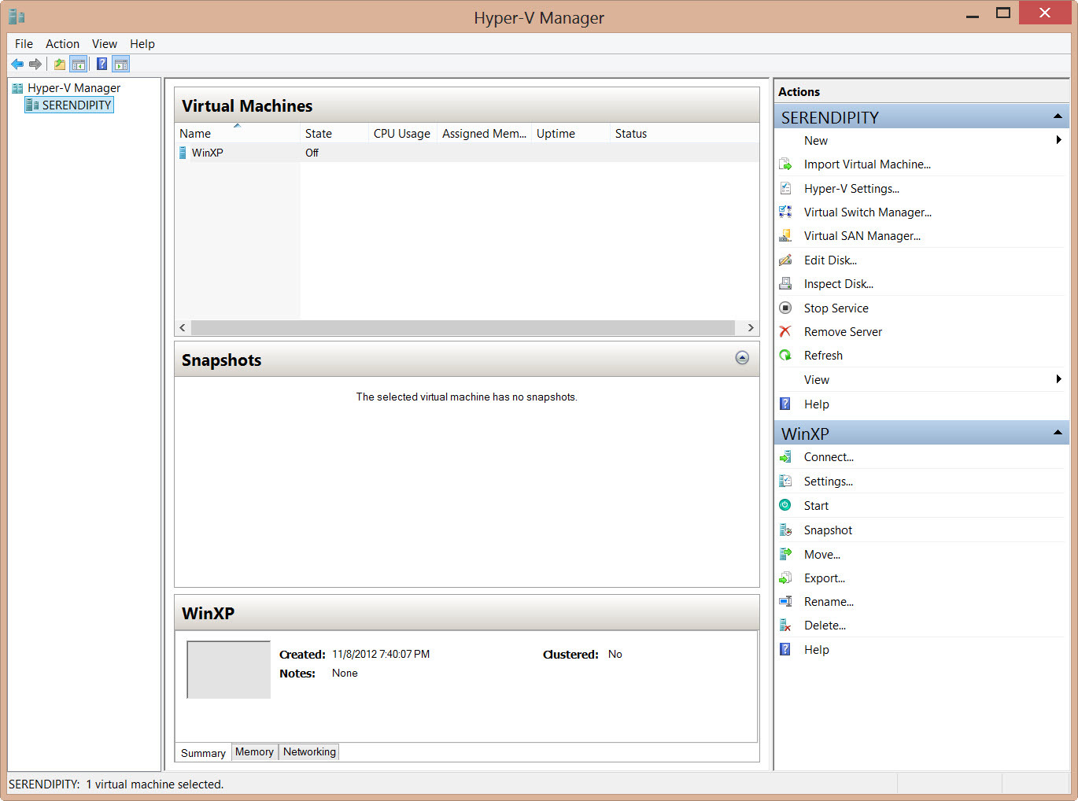Click the WinXP Off state cell
The image size is (1078, 801).
312,153
